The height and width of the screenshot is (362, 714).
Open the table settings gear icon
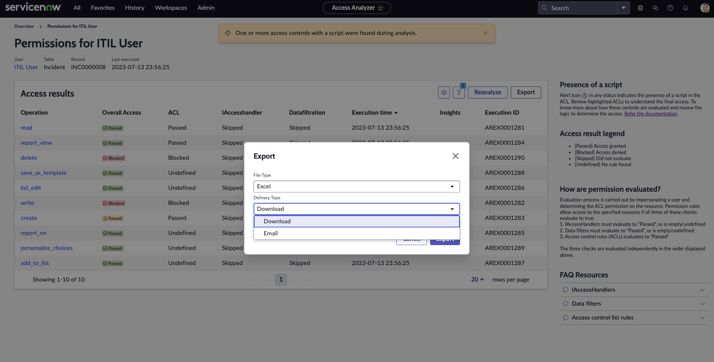[x=444, y=92]
